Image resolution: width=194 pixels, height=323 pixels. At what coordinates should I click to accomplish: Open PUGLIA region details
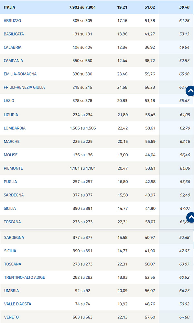(x=10, y=182)
